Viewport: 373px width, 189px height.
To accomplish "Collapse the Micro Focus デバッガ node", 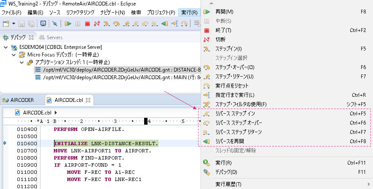I will coord(14,55).
